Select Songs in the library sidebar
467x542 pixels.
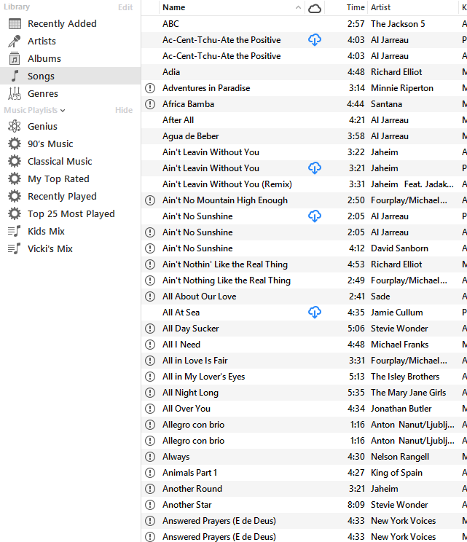pyautogui.click(x=41, y=76)
